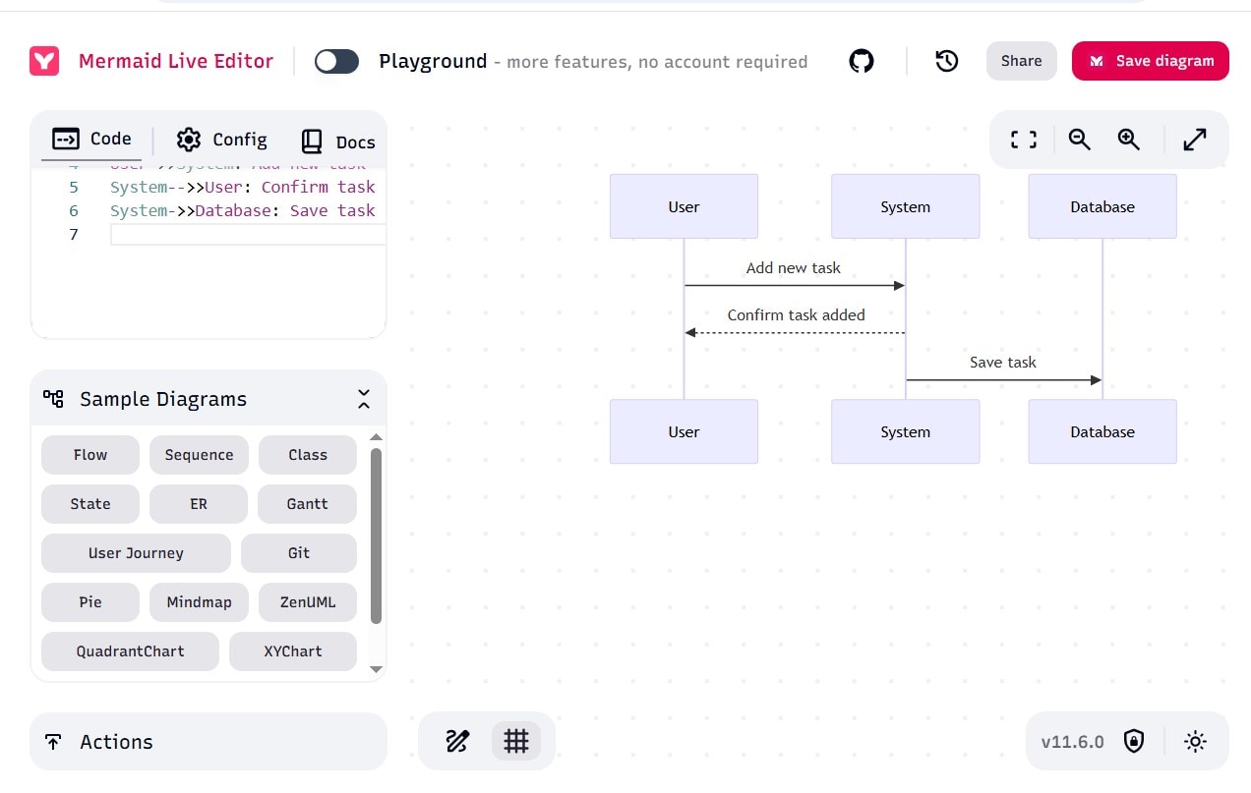Click the v11.6.0 version label

point(1072,741)
